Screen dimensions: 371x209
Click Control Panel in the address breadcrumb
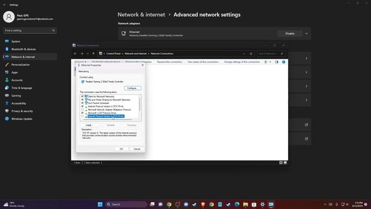click(x=114, y=54)
